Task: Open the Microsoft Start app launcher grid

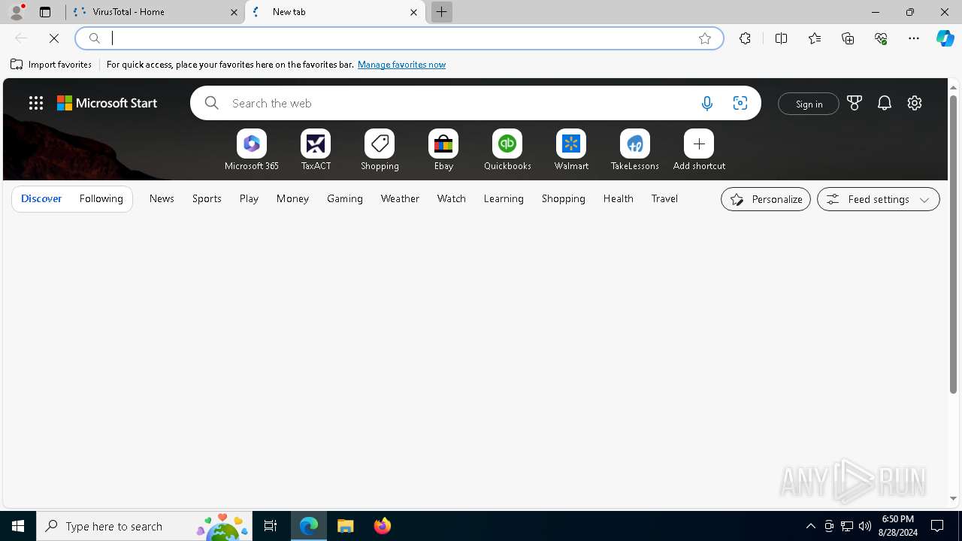Action: coord(36,103)
